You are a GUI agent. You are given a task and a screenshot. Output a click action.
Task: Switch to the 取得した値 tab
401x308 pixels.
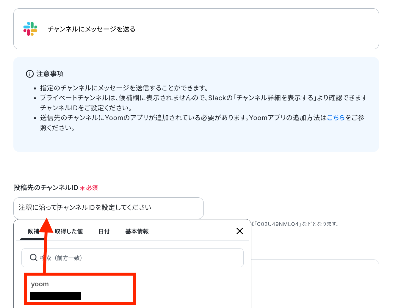(x=69, y=231)
